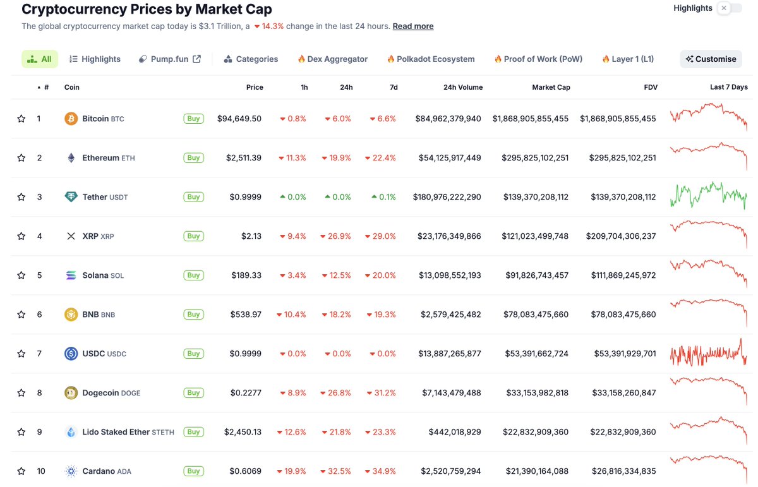Star XRP as a favorite

point(21,236)
